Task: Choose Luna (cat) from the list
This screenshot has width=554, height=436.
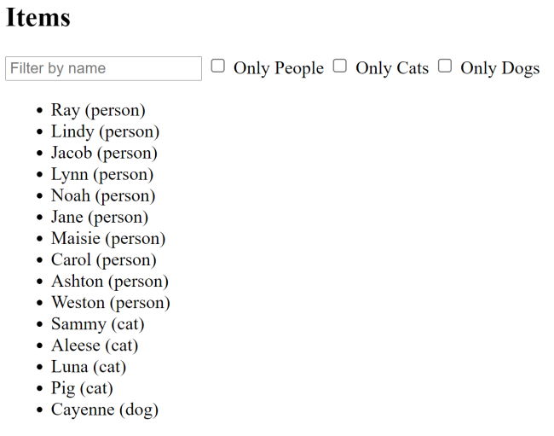Action: pyautogui.click(x=89, y=366)
